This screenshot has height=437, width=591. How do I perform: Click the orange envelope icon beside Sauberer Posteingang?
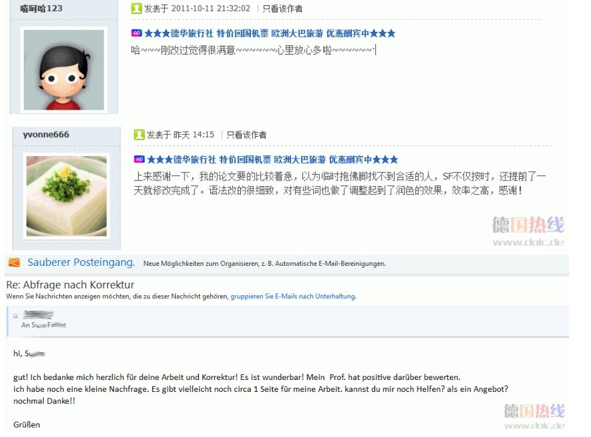click(x=14, y=262)
